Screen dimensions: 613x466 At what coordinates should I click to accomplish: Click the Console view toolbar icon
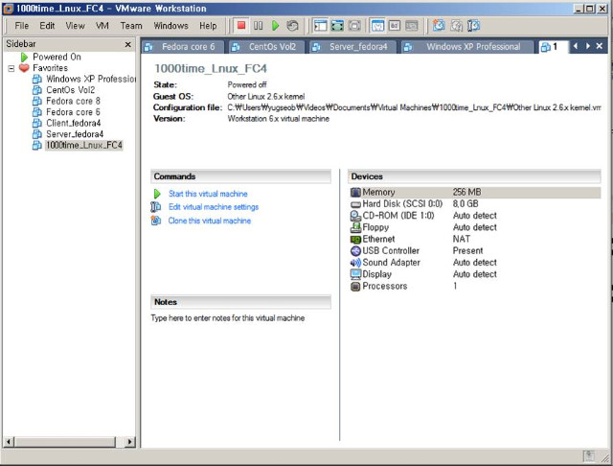click(x=395, y=26)
